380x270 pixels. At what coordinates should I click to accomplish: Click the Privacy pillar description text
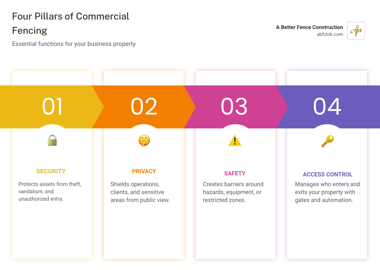pyautogui.click(x=140, y=192)
